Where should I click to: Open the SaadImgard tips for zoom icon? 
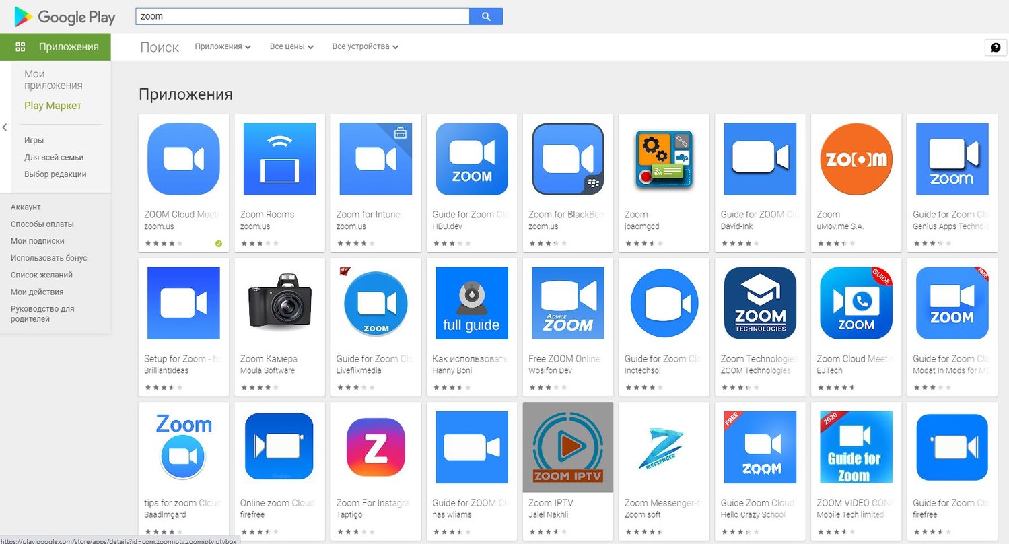click(184, 447)
